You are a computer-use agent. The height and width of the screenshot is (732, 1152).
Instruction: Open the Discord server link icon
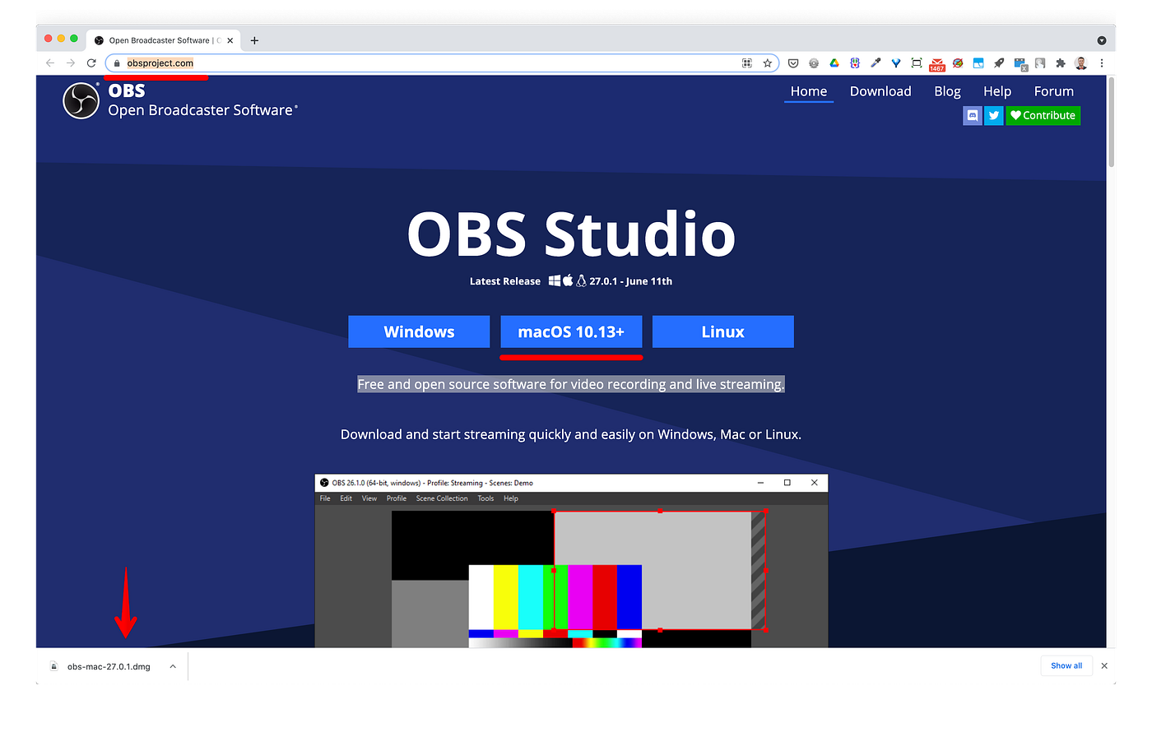point(973,116)
